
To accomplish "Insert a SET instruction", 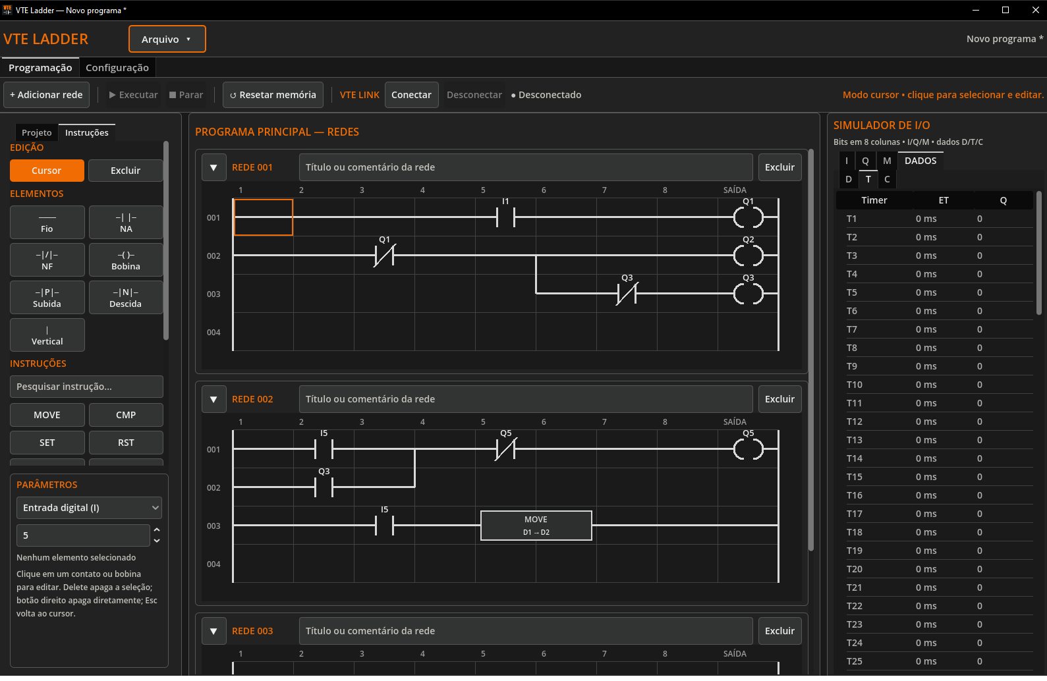I will [47, 443].
